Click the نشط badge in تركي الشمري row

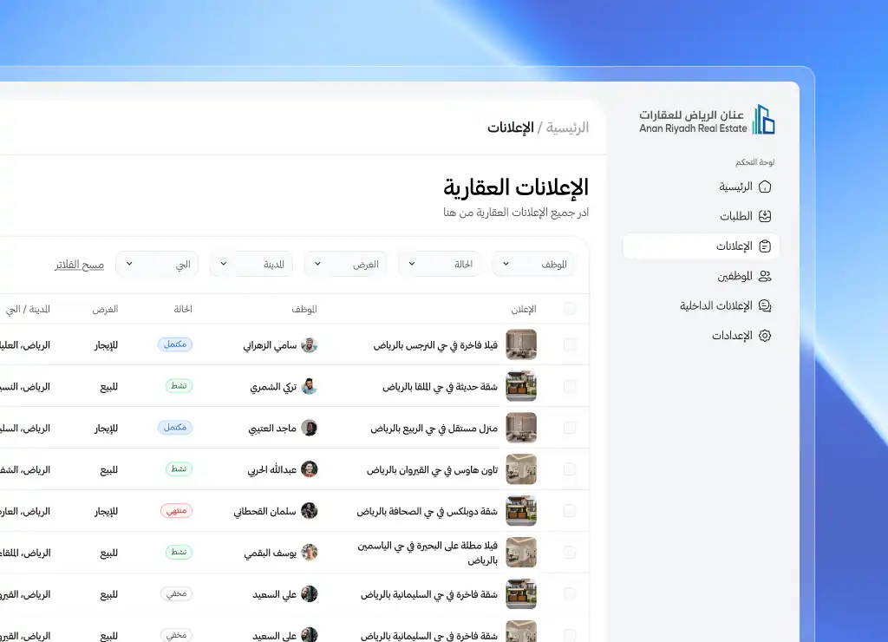click(179, 386)
